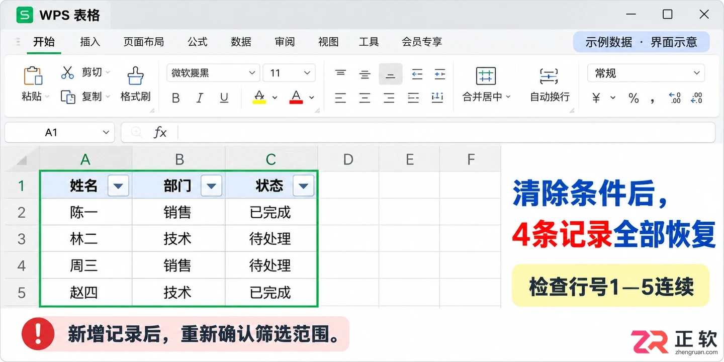Click the Cut scissors icon
This screenshot has width=724, height=362.
(67, 73)
